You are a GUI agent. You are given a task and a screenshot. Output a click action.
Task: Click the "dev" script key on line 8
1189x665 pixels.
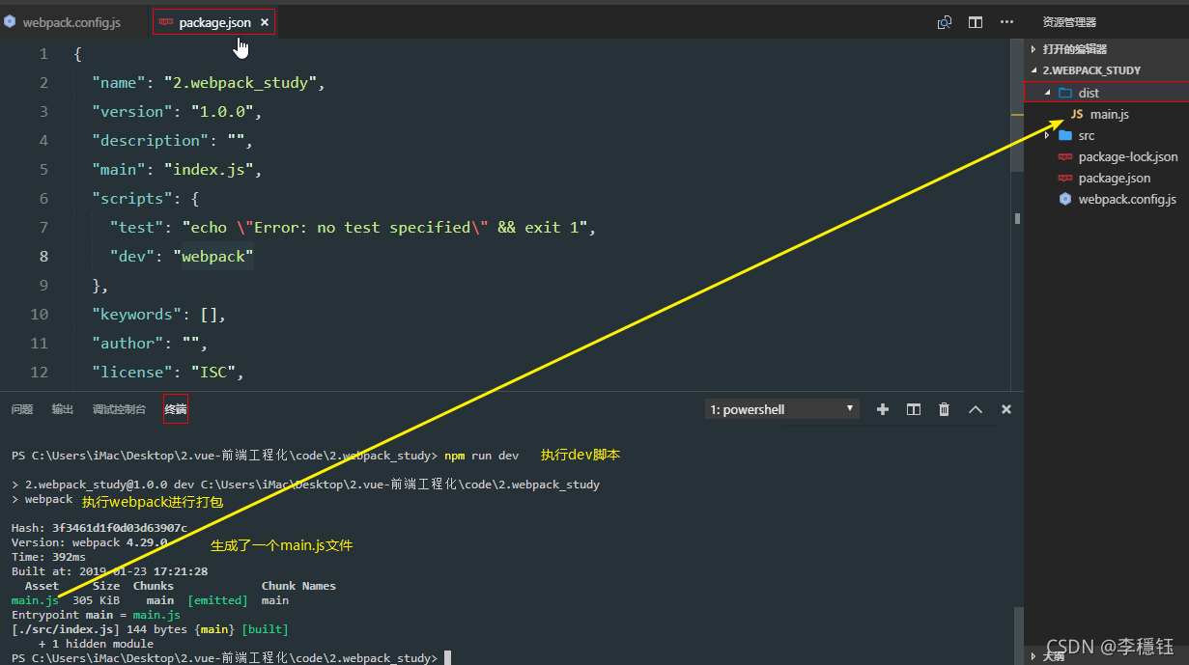coord(132,256)
